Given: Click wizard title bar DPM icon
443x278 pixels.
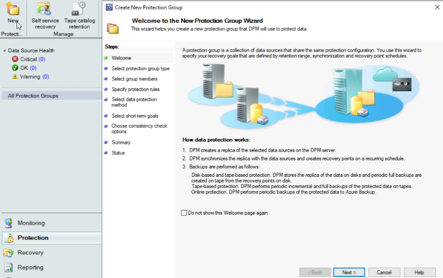Looking at the screenshot, I should tap(109, 7).
